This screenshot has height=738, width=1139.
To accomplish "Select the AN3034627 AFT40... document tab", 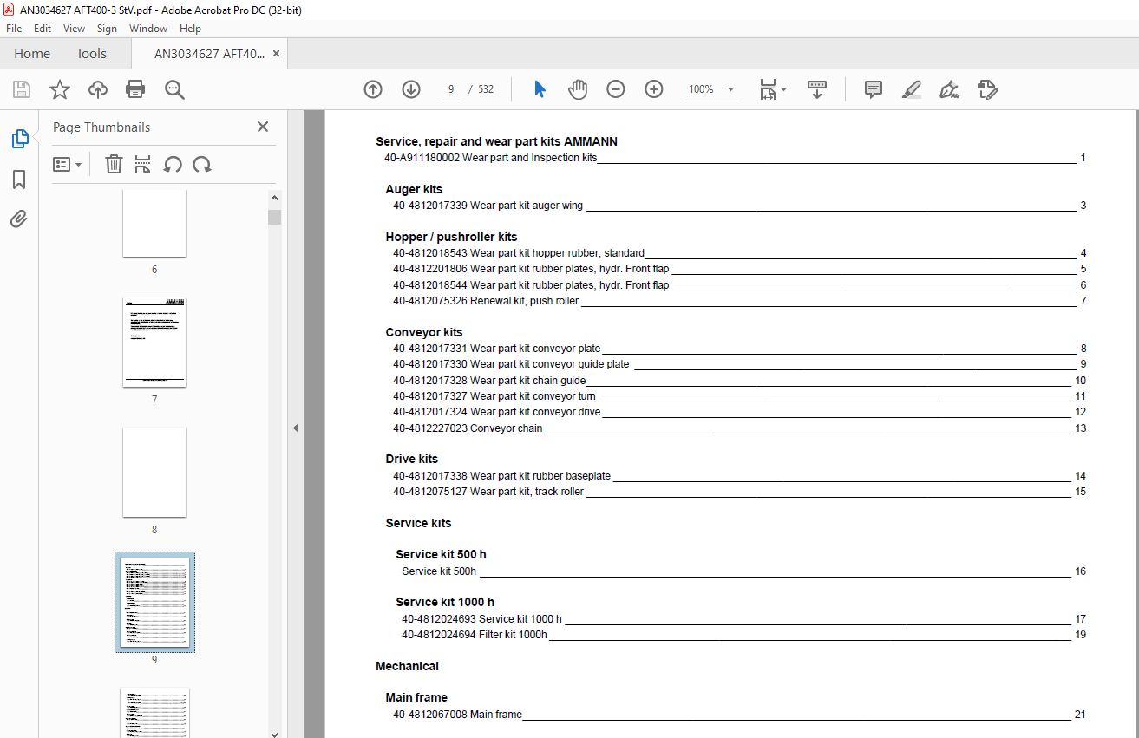I will (x=210, y=54).
